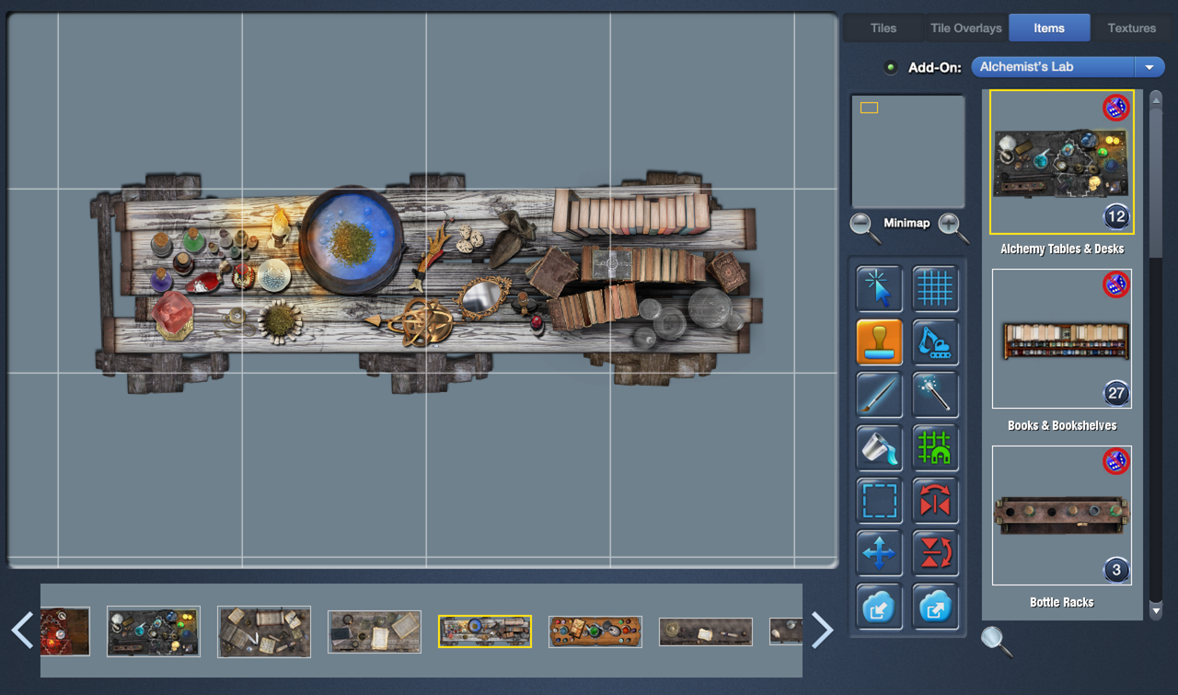Select the pointer selection tool
The width and height of the screenshot is (1178, 695).
(x=879, y=288)
